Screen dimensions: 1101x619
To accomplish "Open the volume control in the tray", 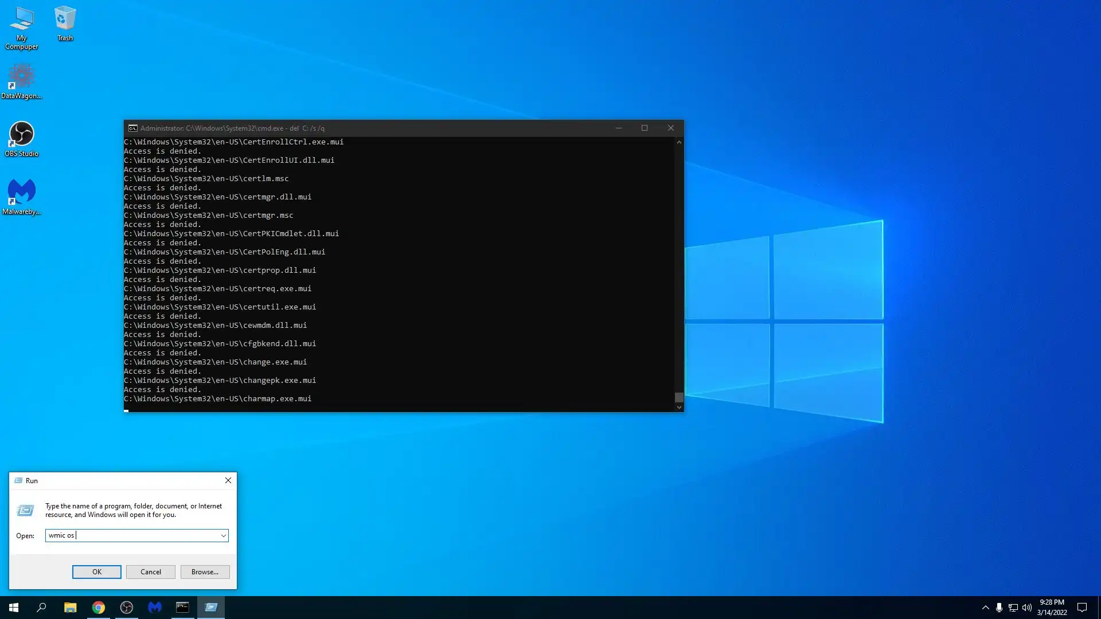I will pos(1026,608).
